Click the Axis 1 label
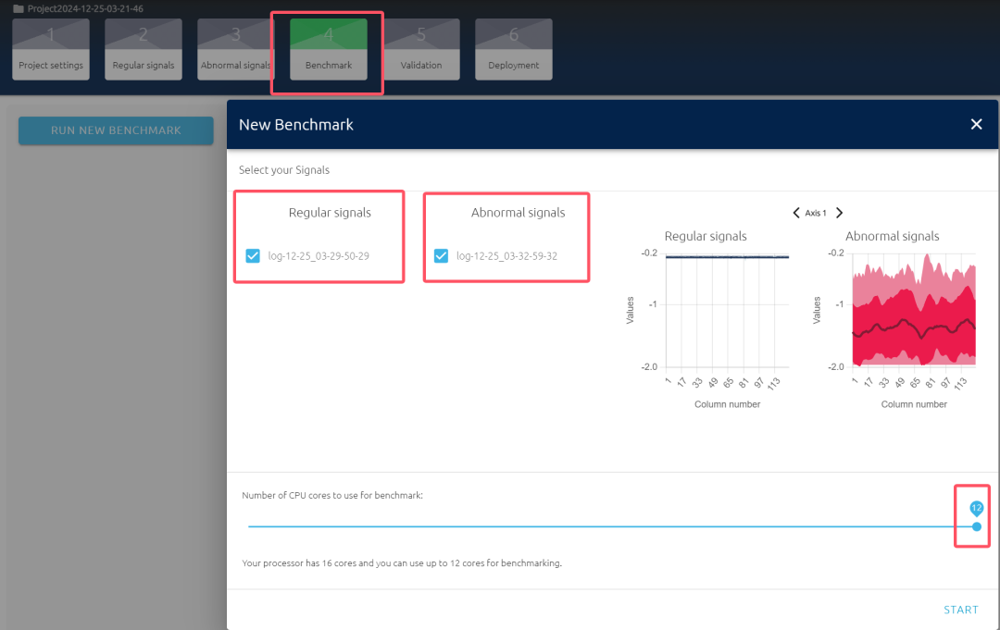Viewport: 1000px width, 630px height. [816, 213]
